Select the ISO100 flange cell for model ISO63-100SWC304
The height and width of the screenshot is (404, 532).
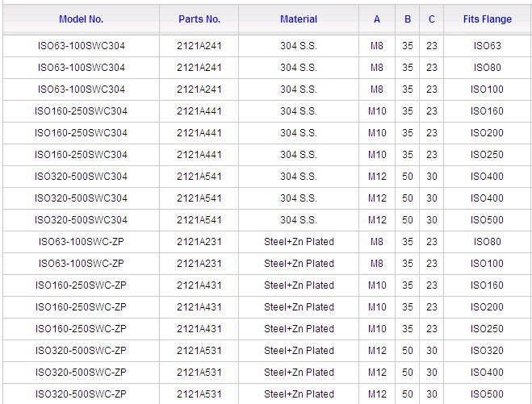tap(487, 90)
